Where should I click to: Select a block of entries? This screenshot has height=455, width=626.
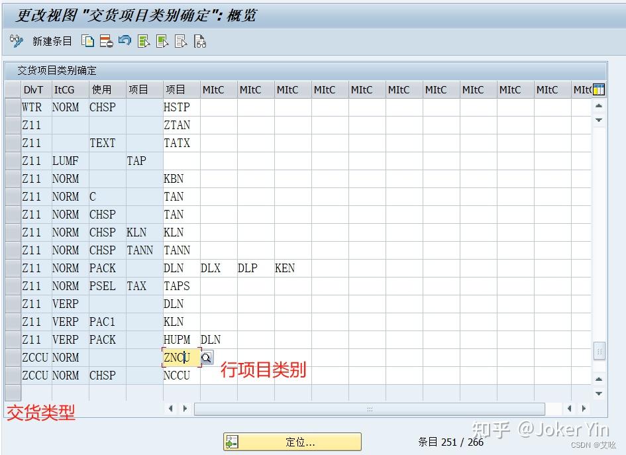(x=160, y=41)
